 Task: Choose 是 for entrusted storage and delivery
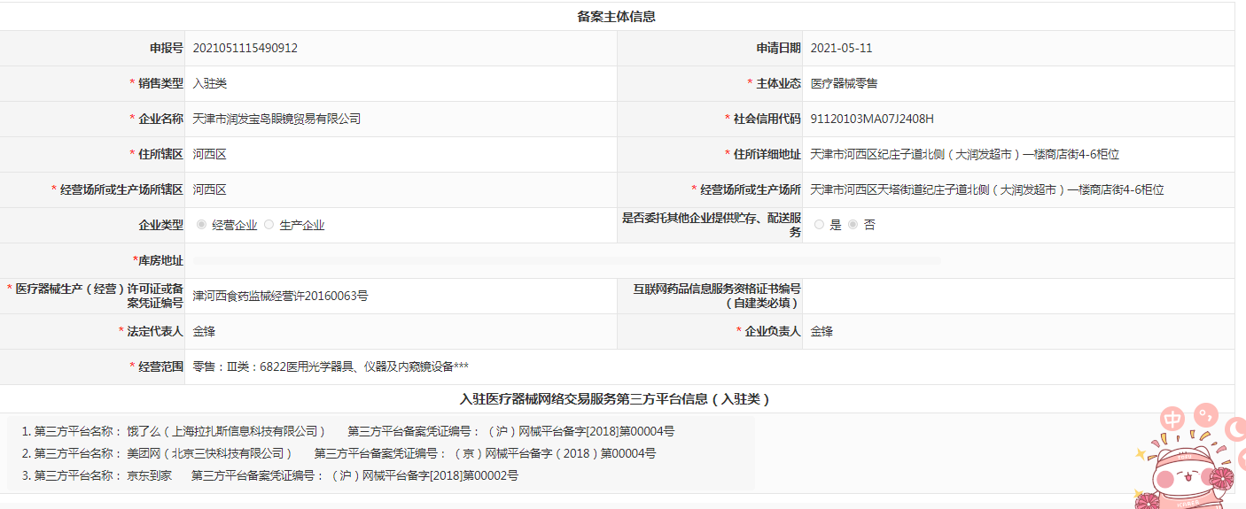coord(819,225)
